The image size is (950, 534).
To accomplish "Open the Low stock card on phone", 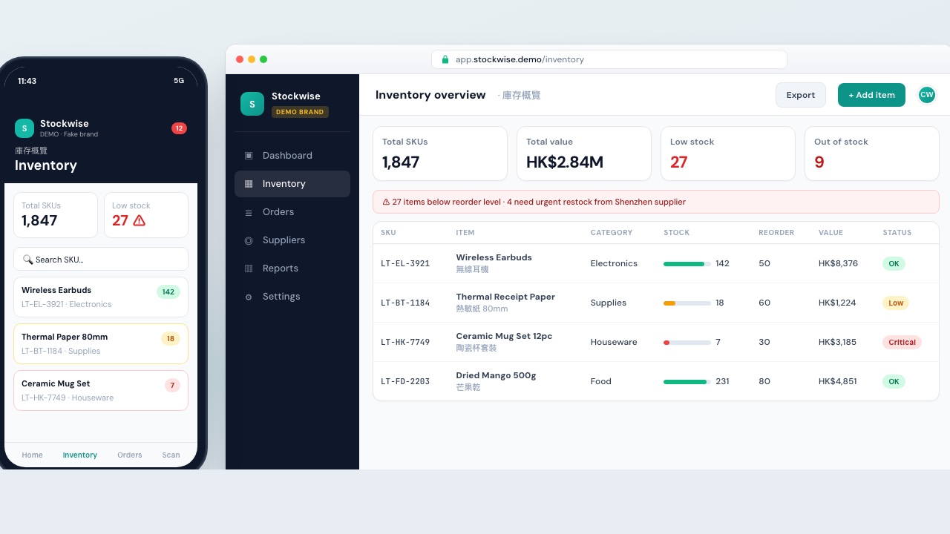I will [x=146, y=215].
